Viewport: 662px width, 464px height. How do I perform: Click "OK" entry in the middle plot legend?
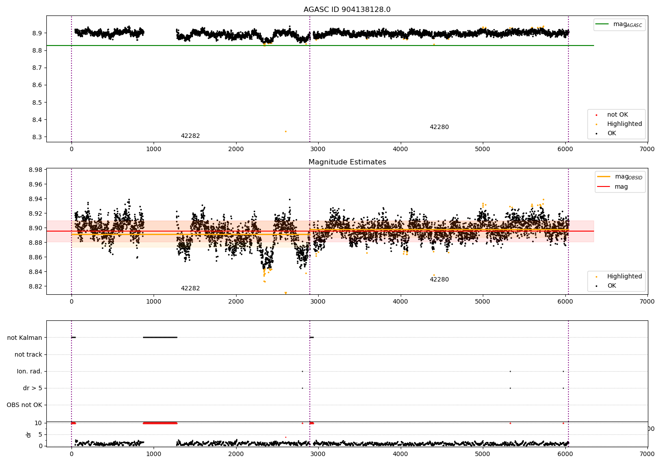(x=611, y=286)
